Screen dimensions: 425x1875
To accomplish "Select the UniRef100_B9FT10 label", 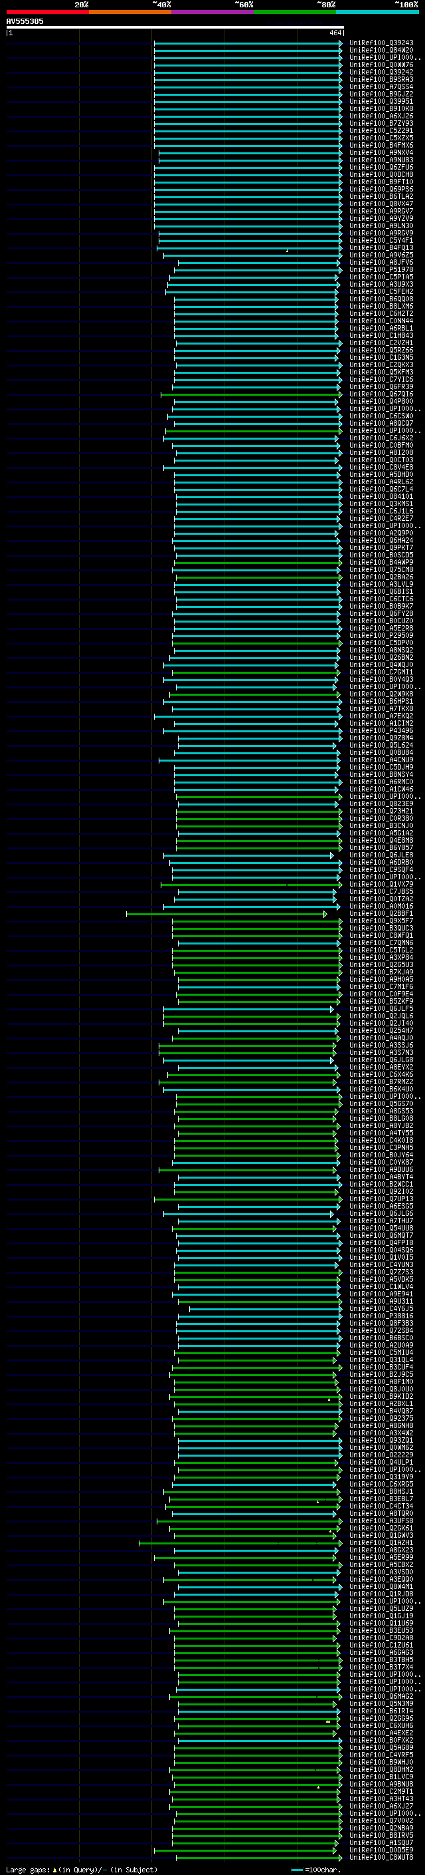I will click(x=381, y=182).
